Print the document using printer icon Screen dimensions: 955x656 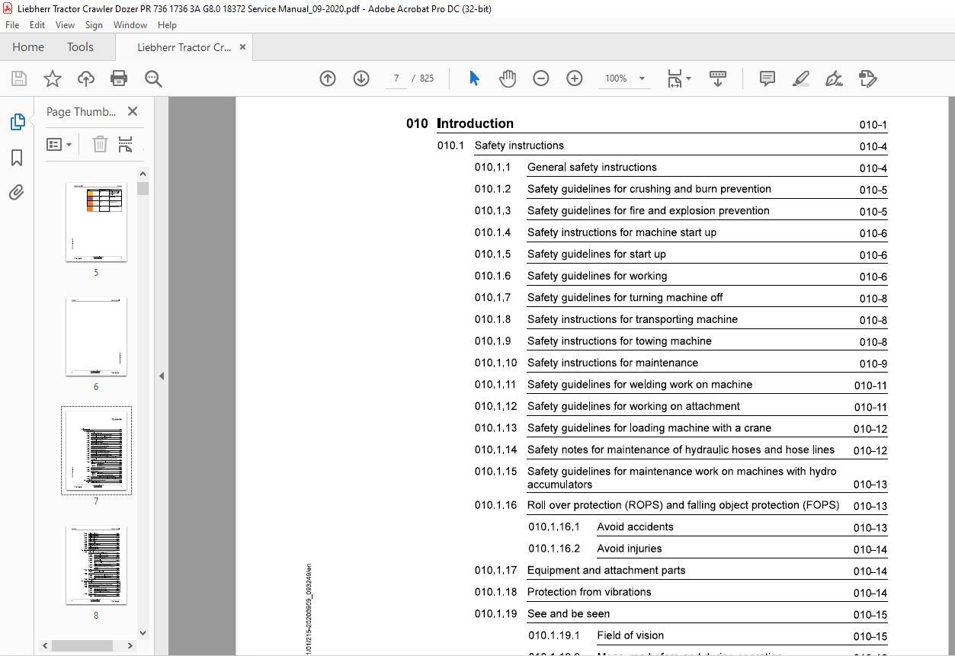click(x=119, y=78)
